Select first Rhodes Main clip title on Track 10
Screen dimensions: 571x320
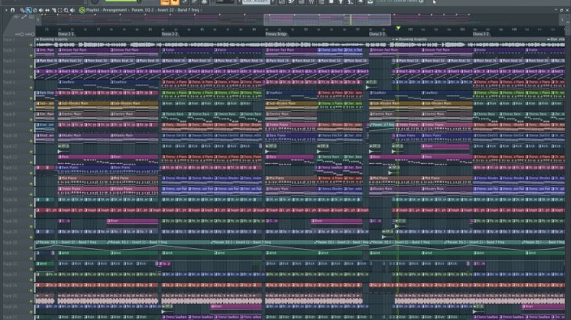point(71,136)
